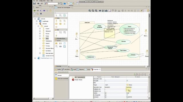Image resolution: width=183 pixels, height=102 pixels.
Task: Select the usecase Use Case diagram editor tab
Action: 63,8
